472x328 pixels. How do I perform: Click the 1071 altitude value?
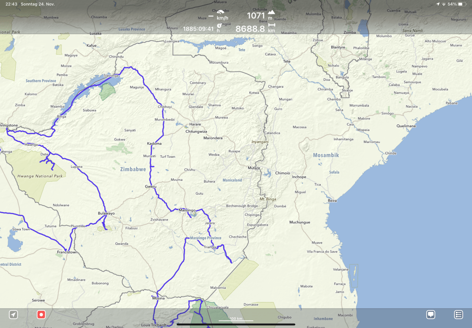coord(256,16)
